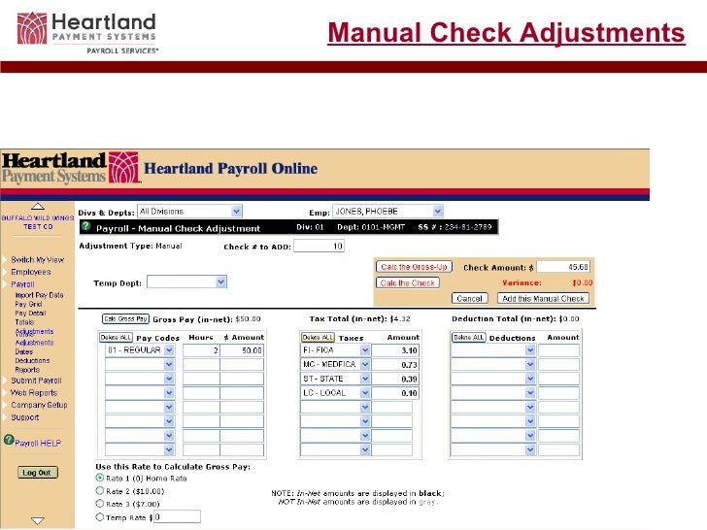Click the sidebar up arrow icon
The image size is (707, 530).
(x=38, y=207)
